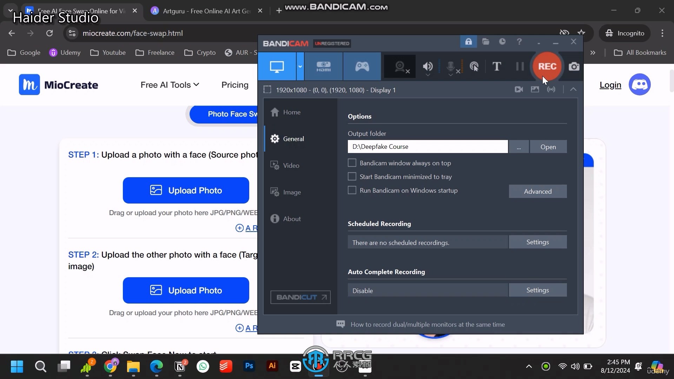Toggle webcam overlay icon in Bandicam
Screen dimensions: 674x379
(x=400, y=66)
